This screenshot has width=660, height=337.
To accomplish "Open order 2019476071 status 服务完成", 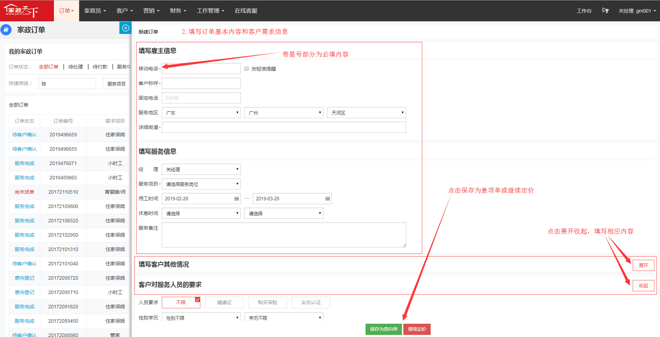I will coord(25,163).
